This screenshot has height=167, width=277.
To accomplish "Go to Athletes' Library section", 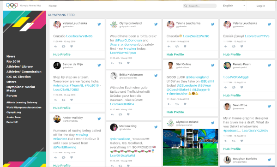I will [x=19, y=66].
